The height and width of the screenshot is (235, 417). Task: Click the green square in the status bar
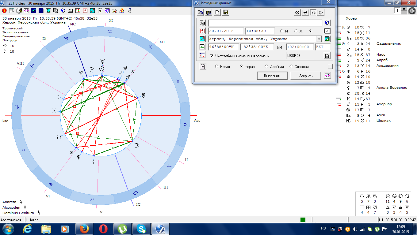pyautogui.click(x=303, y=220)
